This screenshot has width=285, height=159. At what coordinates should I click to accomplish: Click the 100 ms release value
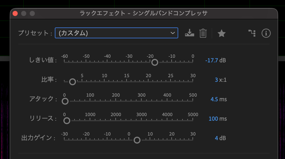[213, 119]
